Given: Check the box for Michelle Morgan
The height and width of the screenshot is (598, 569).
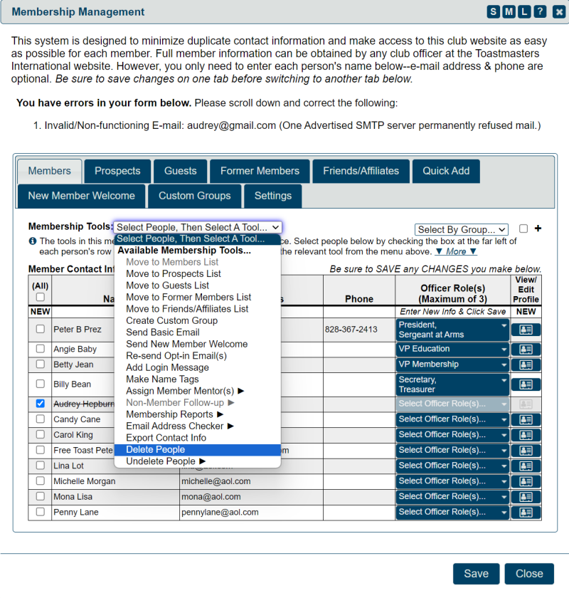Looking at the screenshot, I should point(40,481).
